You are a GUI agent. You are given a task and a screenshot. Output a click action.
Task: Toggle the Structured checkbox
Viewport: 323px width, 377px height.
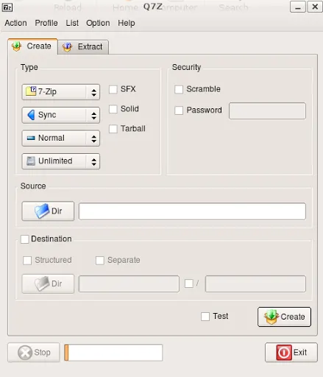[27, 261]
